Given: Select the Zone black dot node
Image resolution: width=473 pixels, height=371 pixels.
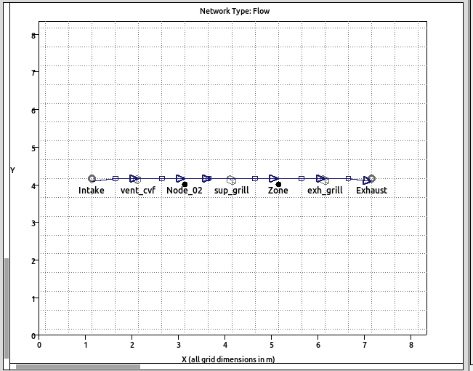Looking at the screenshot, I should [x=278, y=184].
